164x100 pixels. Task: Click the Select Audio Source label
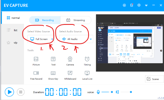click(70, 31)
